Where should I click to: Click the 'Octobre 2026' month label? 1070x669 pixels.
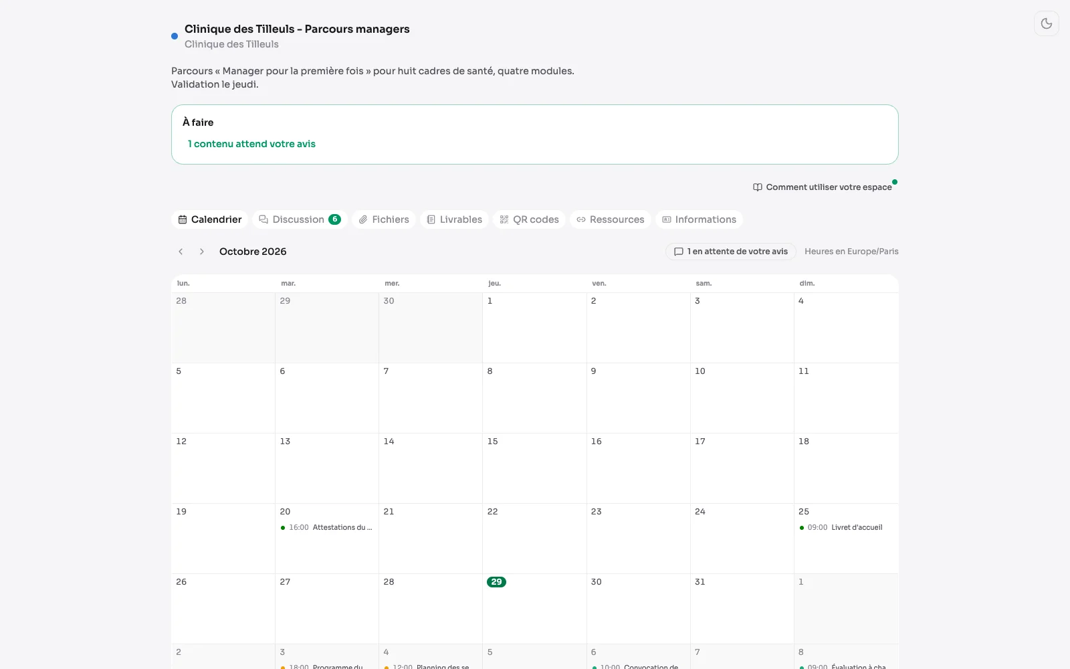(253, 252)
